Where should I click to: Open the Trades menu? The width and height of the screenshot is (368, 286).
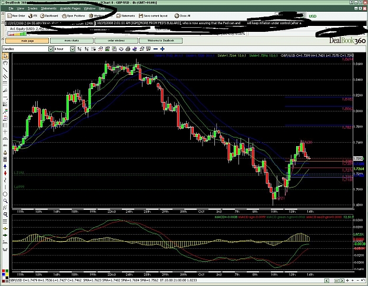tap(32, 8)
